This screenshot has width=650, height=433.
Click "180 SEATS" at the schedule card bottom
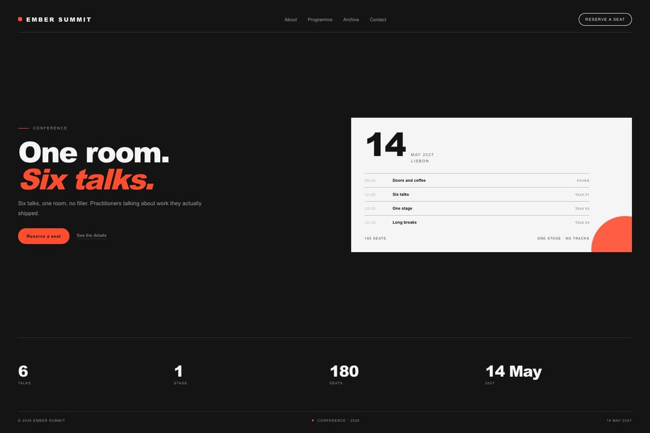point(375,238)
